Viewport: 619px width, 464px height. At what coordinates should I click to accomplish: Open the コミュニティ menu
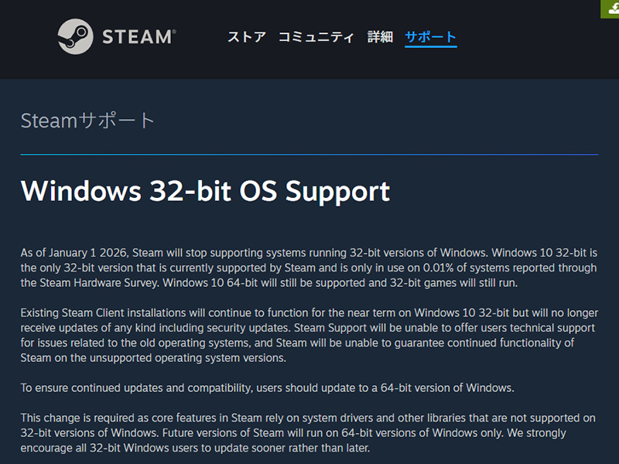[316, 36]
